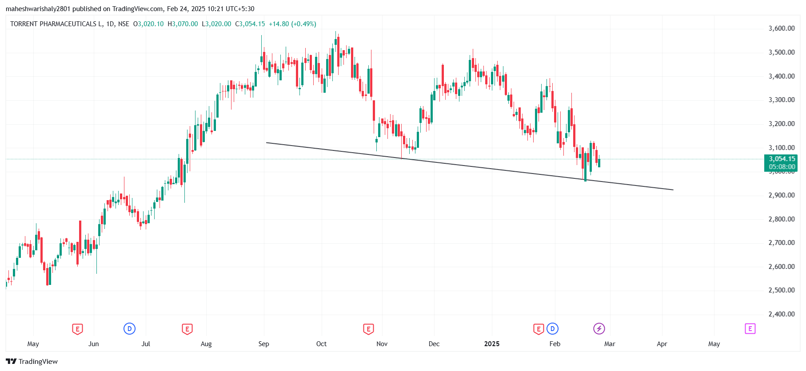Click the 2,400.00 price axis label
This screenshot has height=371, width=806.
pyautogui.click(x=782, y=314)
